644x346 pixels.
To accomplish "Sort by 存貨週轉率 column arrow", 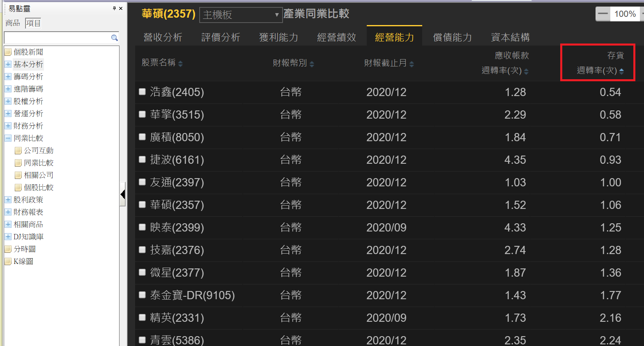I will (x=621, y=71).
